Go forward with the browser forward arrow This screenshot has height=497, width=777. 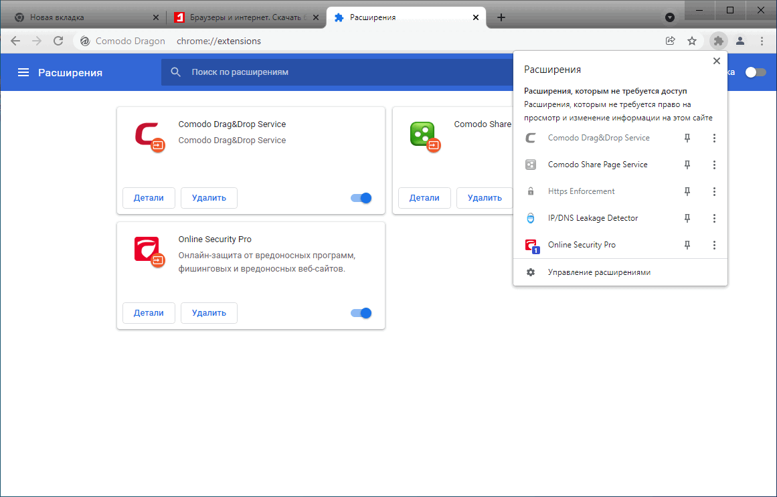pyautogui.click(x=37, y=41)
